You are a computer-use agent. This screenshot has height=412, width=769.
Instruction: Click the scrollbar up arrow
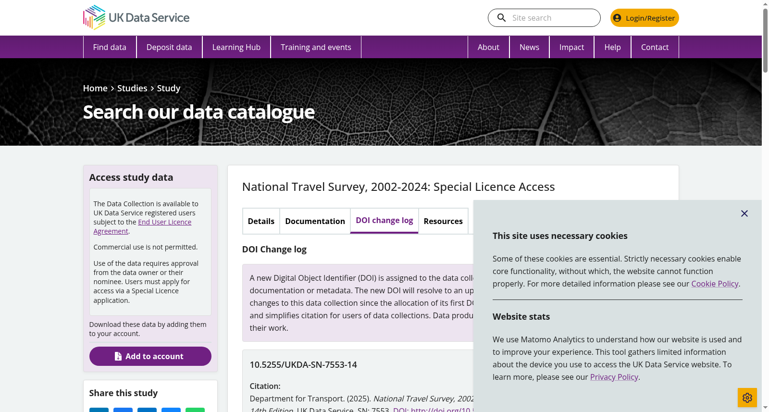(x=765, y=4)
